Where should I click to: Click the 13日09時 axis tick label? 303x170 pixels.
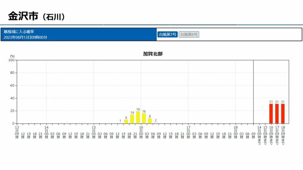pyautogui.click(x=17, y=132)
